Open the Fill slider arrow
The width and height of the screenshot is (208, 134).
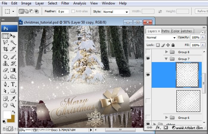point(203,45)
